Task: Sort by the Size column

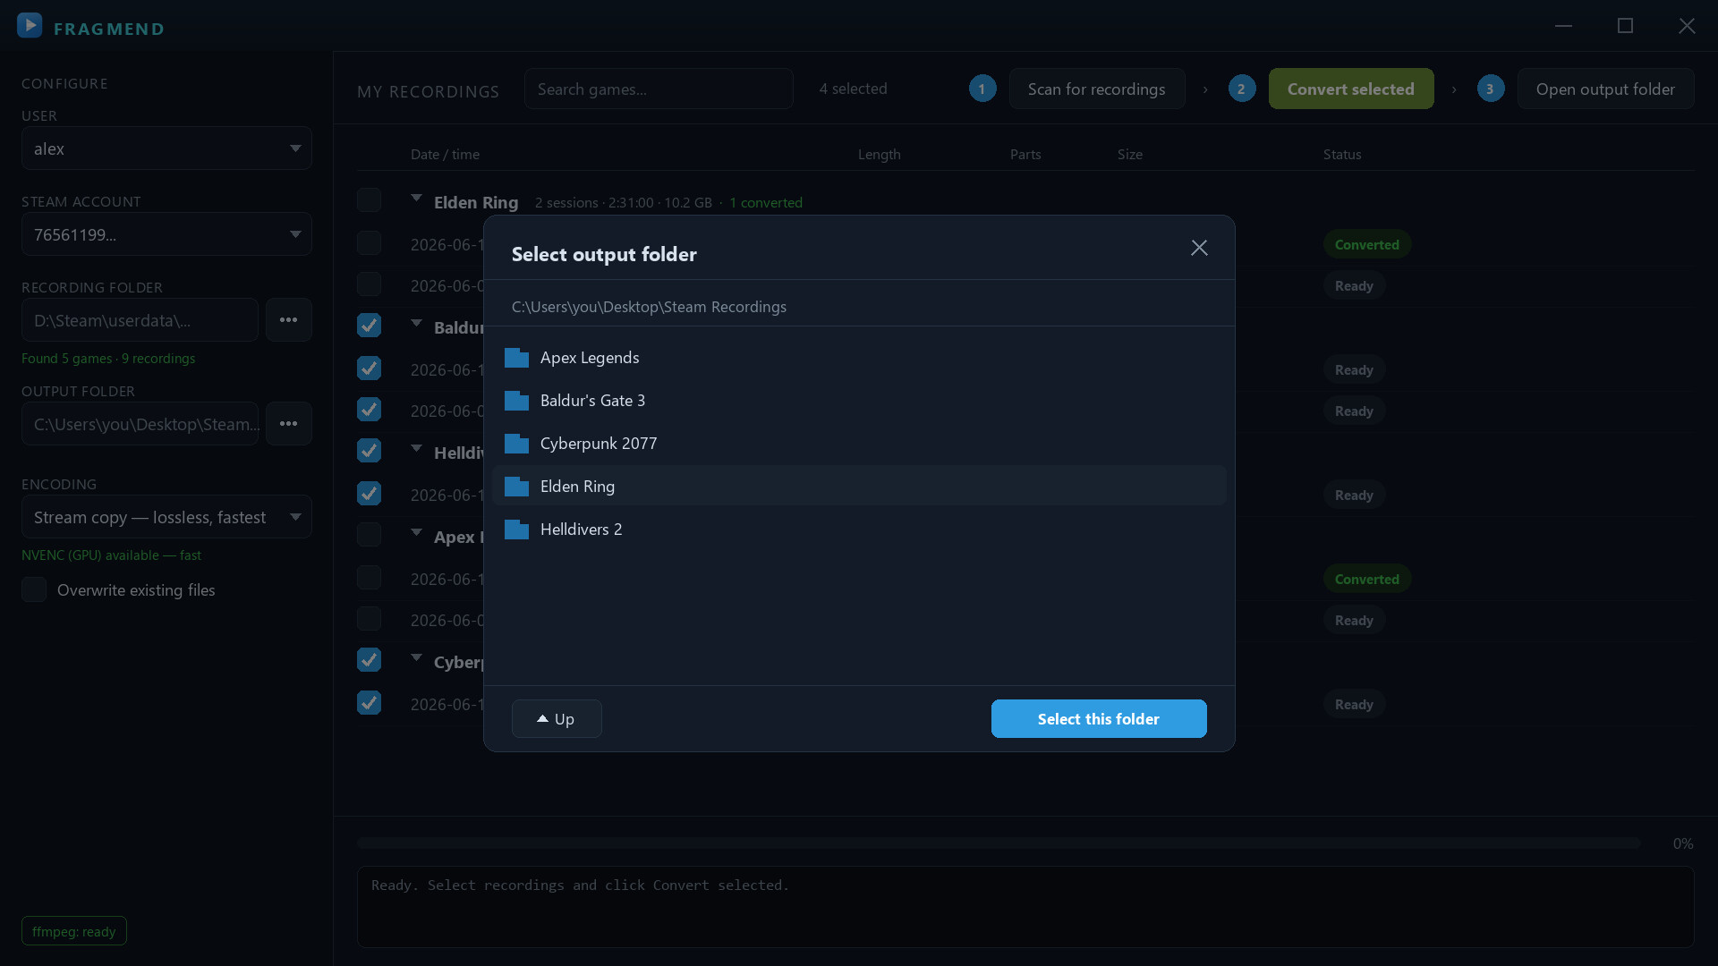Action: pyautogui.click(x=1129, y=155)
